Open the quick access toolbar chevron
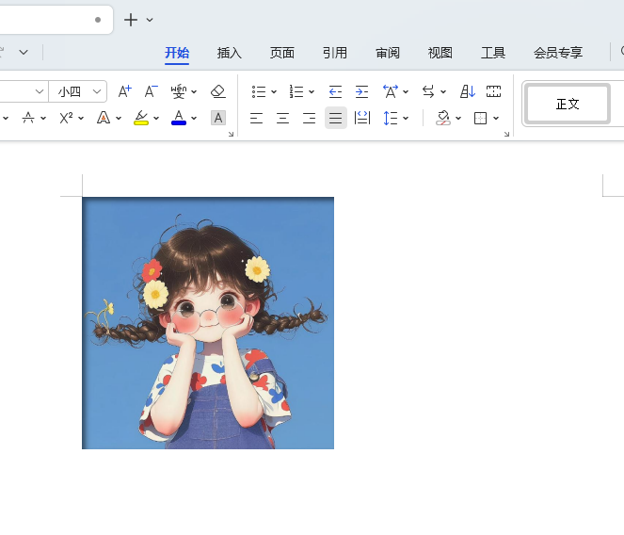This screenshot has width=624, height=535. 24,52
